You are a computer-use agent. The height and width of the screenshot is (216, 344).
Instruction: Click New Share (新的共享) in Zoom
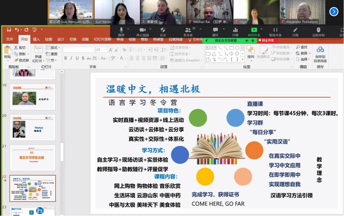click(x=254, y=32)
